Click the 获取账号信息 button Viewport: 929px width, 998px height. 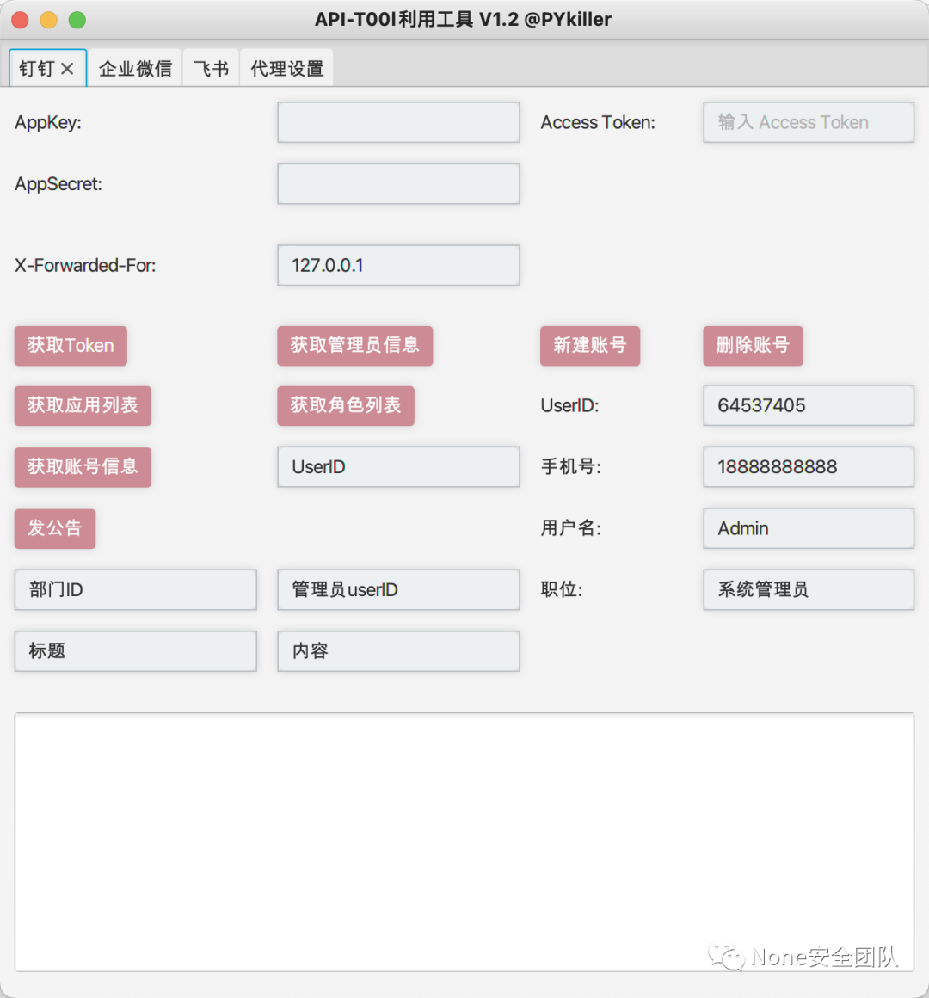pos(83,467)
